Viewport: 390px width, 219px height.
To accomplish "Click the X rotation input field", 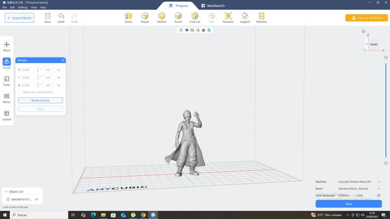I will [x=29, y=70].
